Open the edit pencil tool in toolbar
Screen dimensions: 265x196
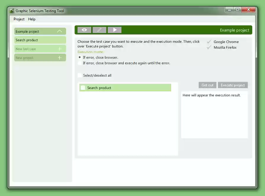(99, 30)
